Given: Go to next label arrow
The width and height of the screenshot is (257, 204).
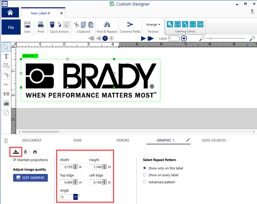Looking at the screenshot, I should click(143, 39).
